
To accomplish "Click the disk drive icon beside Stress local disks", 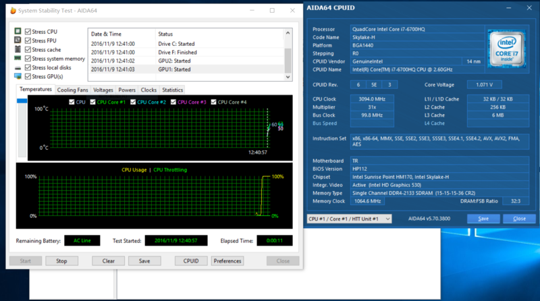I will point(18,68).
